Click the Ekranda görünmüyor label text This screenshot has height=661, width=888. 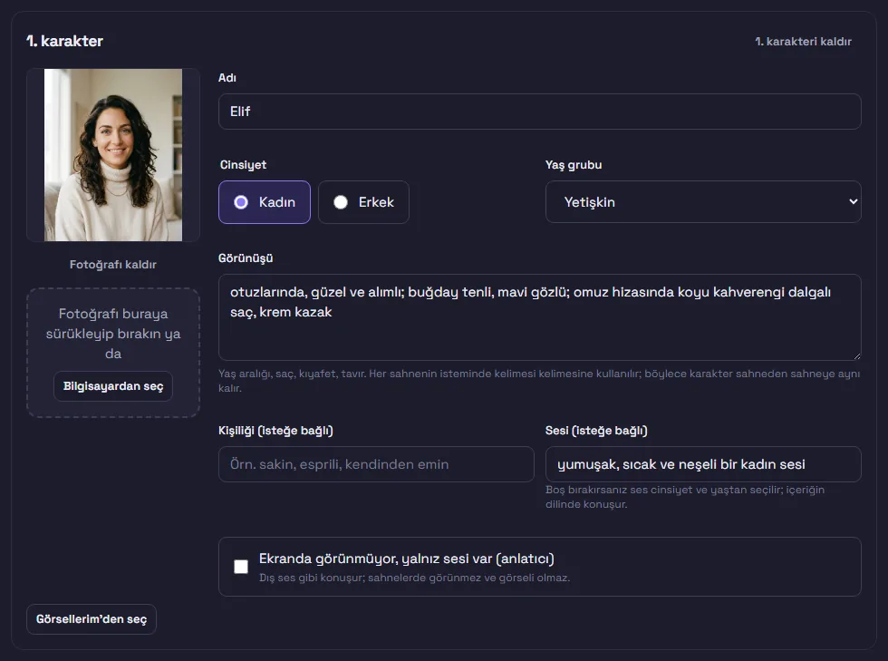click(407, 559)
